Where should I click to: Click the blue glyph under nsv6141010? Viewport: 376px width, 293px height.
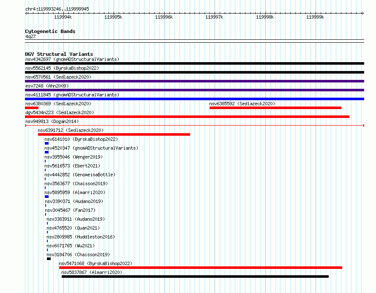click(46, 143)
